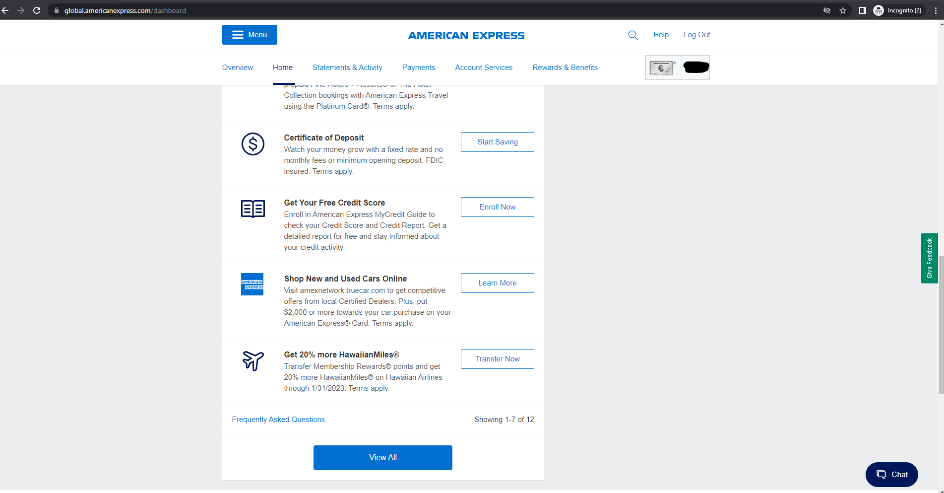
Task: Open the Incognito profile menu
Action: coord(898,10)
